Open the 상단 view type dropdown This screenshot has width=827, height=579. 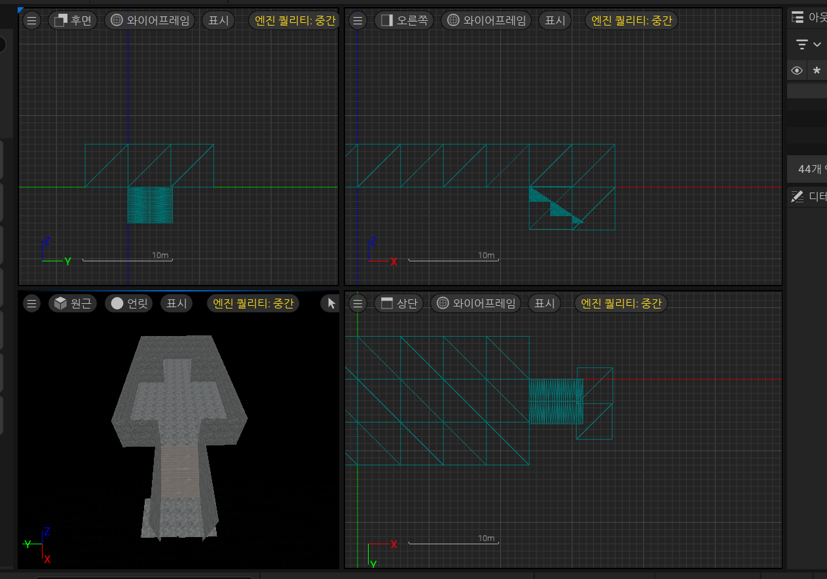[x=399, y=303]
